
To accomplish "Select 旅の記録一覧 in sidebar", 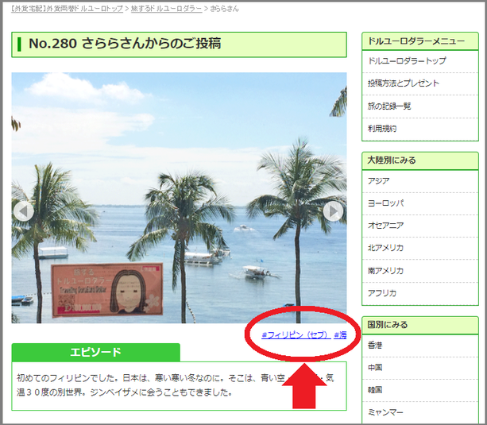I will coord(389,106).
